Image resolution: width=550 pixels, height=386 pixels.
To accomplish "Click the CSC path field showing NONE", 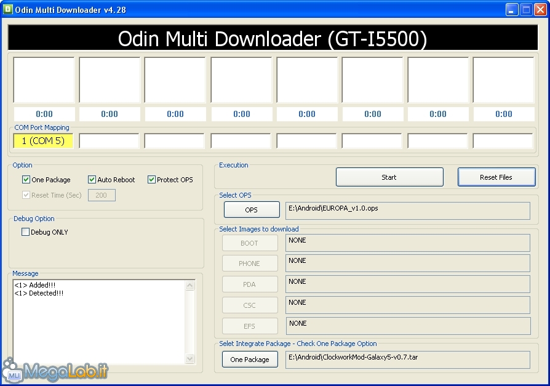I will [x=408, y=305].
